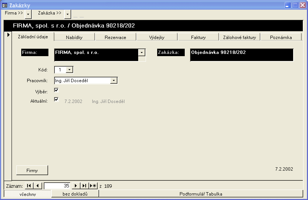Screen dimensions: 308x200
Task: Open the Zálohové faktury tab
Action: click(x=239, y=37)
